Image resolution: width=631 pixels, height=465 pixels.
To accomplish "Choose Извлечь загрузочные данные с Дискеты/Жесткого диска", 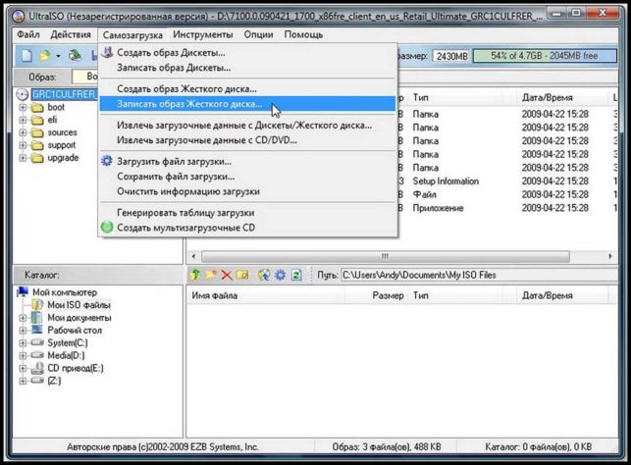I will tap(247, 126).
